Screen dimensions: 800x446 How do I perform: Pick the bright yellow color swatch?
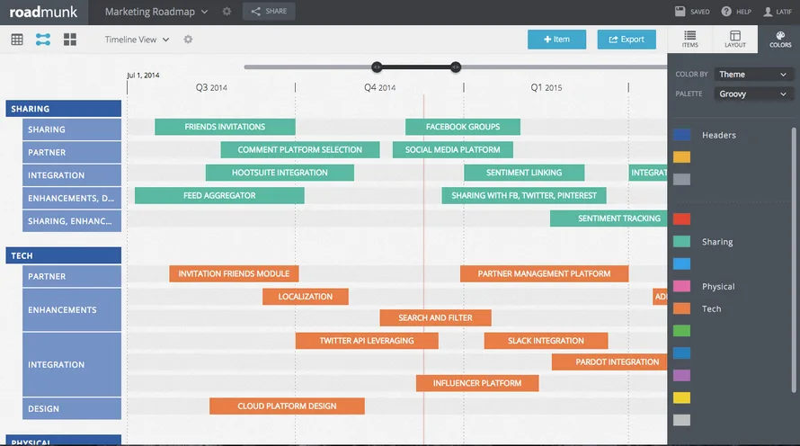click(681, 397)
